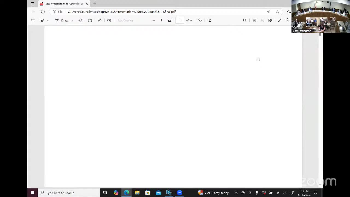Zoom in on the PDF page
The width and height of the screenshot is (350, 197).
pos(161,20)
